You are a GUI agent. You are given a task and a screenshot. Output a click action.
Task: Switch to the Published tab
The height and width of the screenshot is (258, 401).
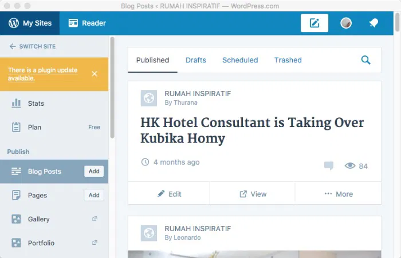point(153,60)
